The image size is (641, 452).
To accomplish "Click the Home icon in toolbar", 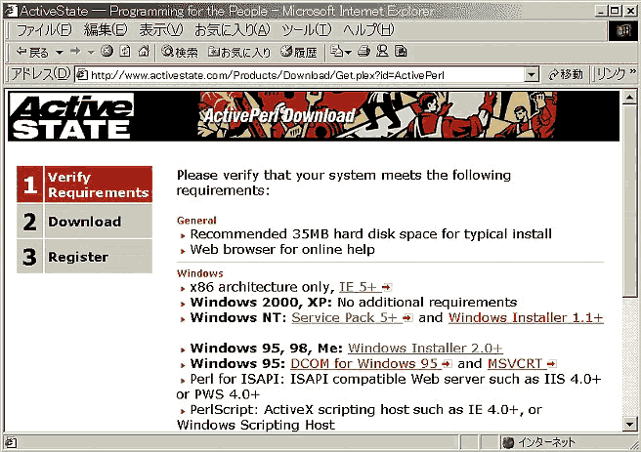I will click(144, 51).
